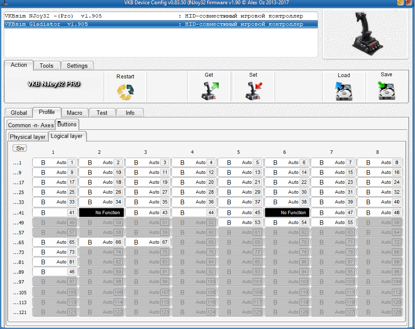Click the No Function cell in column 6
Screen dimensions: 415x329
point(287,212)
